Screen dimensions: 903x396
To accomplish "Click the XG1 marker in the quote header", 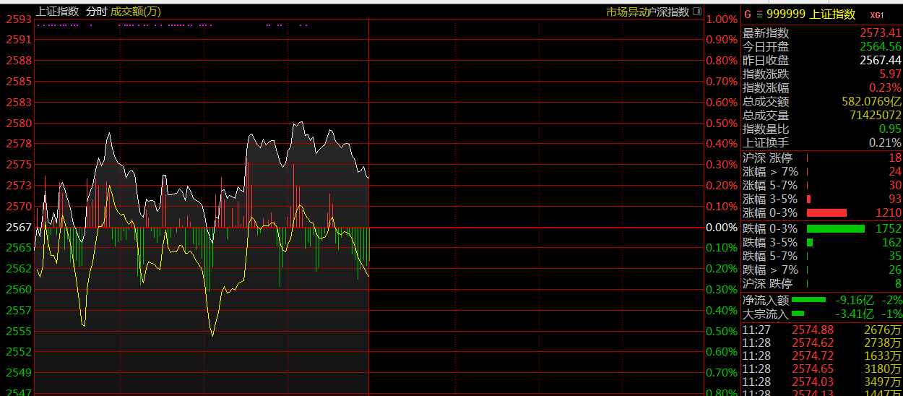I will [x=876, y=15].
